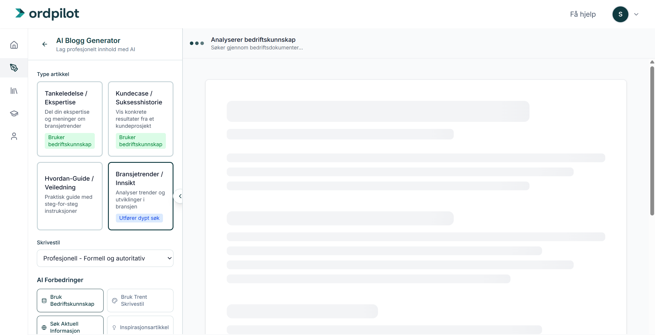Choose Hvordan-Guide / Veiledning article type
Screen dimensions: 655x335
click(x=70, y=196)
